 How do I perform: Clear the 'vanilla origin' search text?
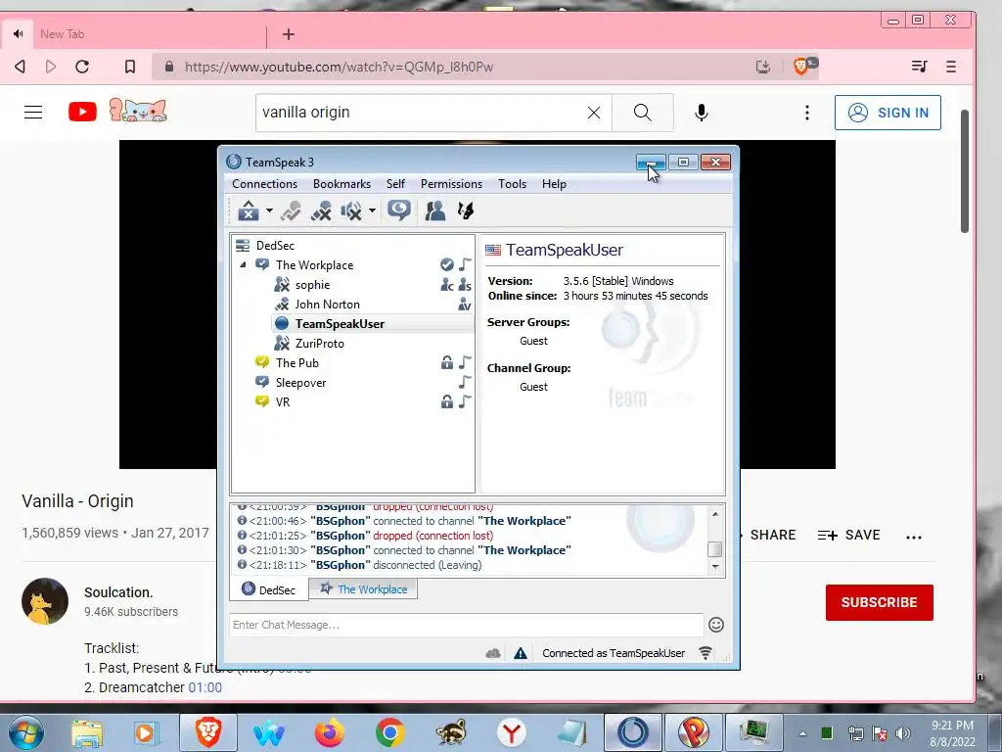pos(594,113)
